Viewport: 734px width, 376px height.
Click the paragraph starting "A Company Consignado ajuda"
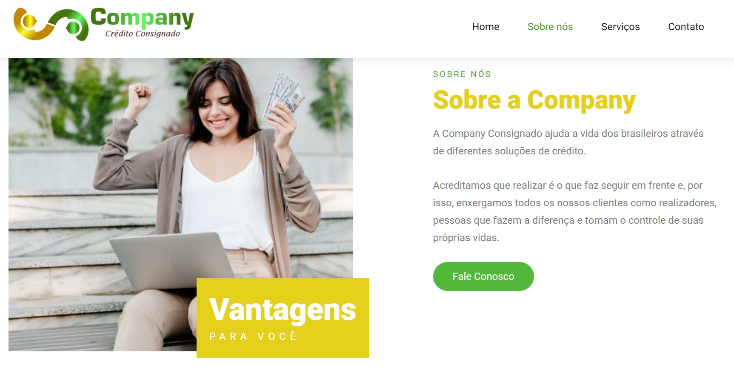pyautogui.click(x=568, y=142)
